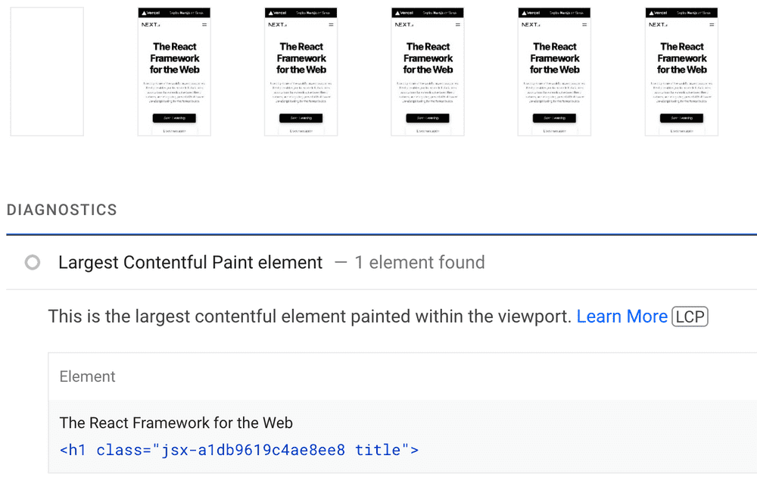This screenshot has height=490, width=757.
Task: Expand the Largest Contentful Paint element audit row
Action: point(189,263)
